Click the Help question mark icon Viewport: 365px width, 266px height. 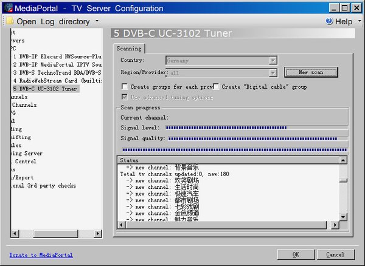[x=329, y=21]
